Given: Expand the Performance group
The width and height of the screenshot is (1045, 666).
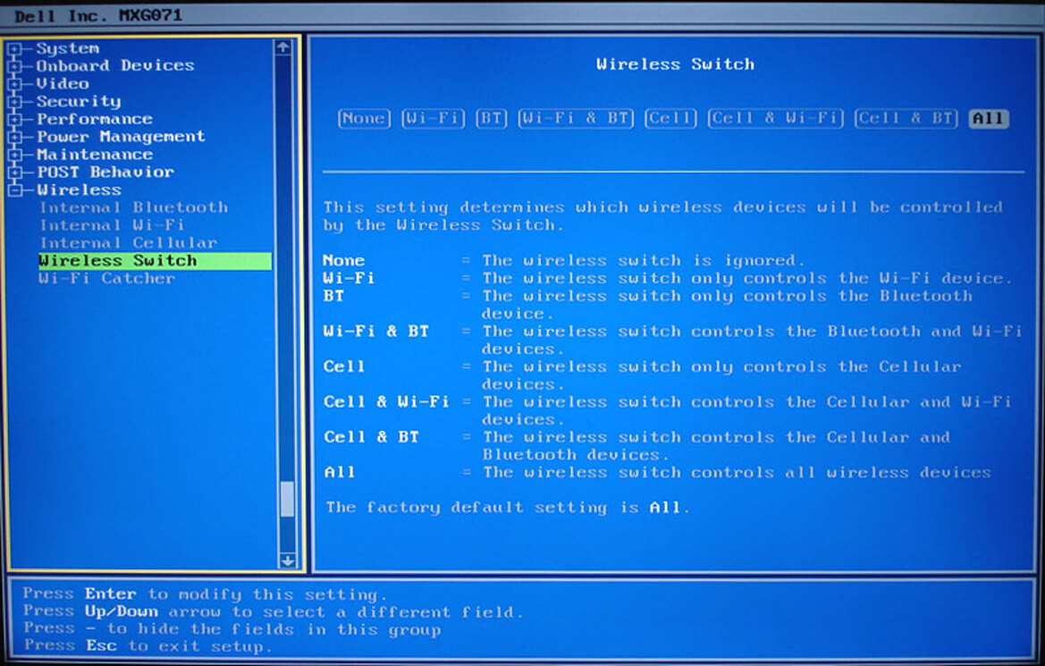Looking at the screenshot, I should pyautogui.click(x=14, y=119).
